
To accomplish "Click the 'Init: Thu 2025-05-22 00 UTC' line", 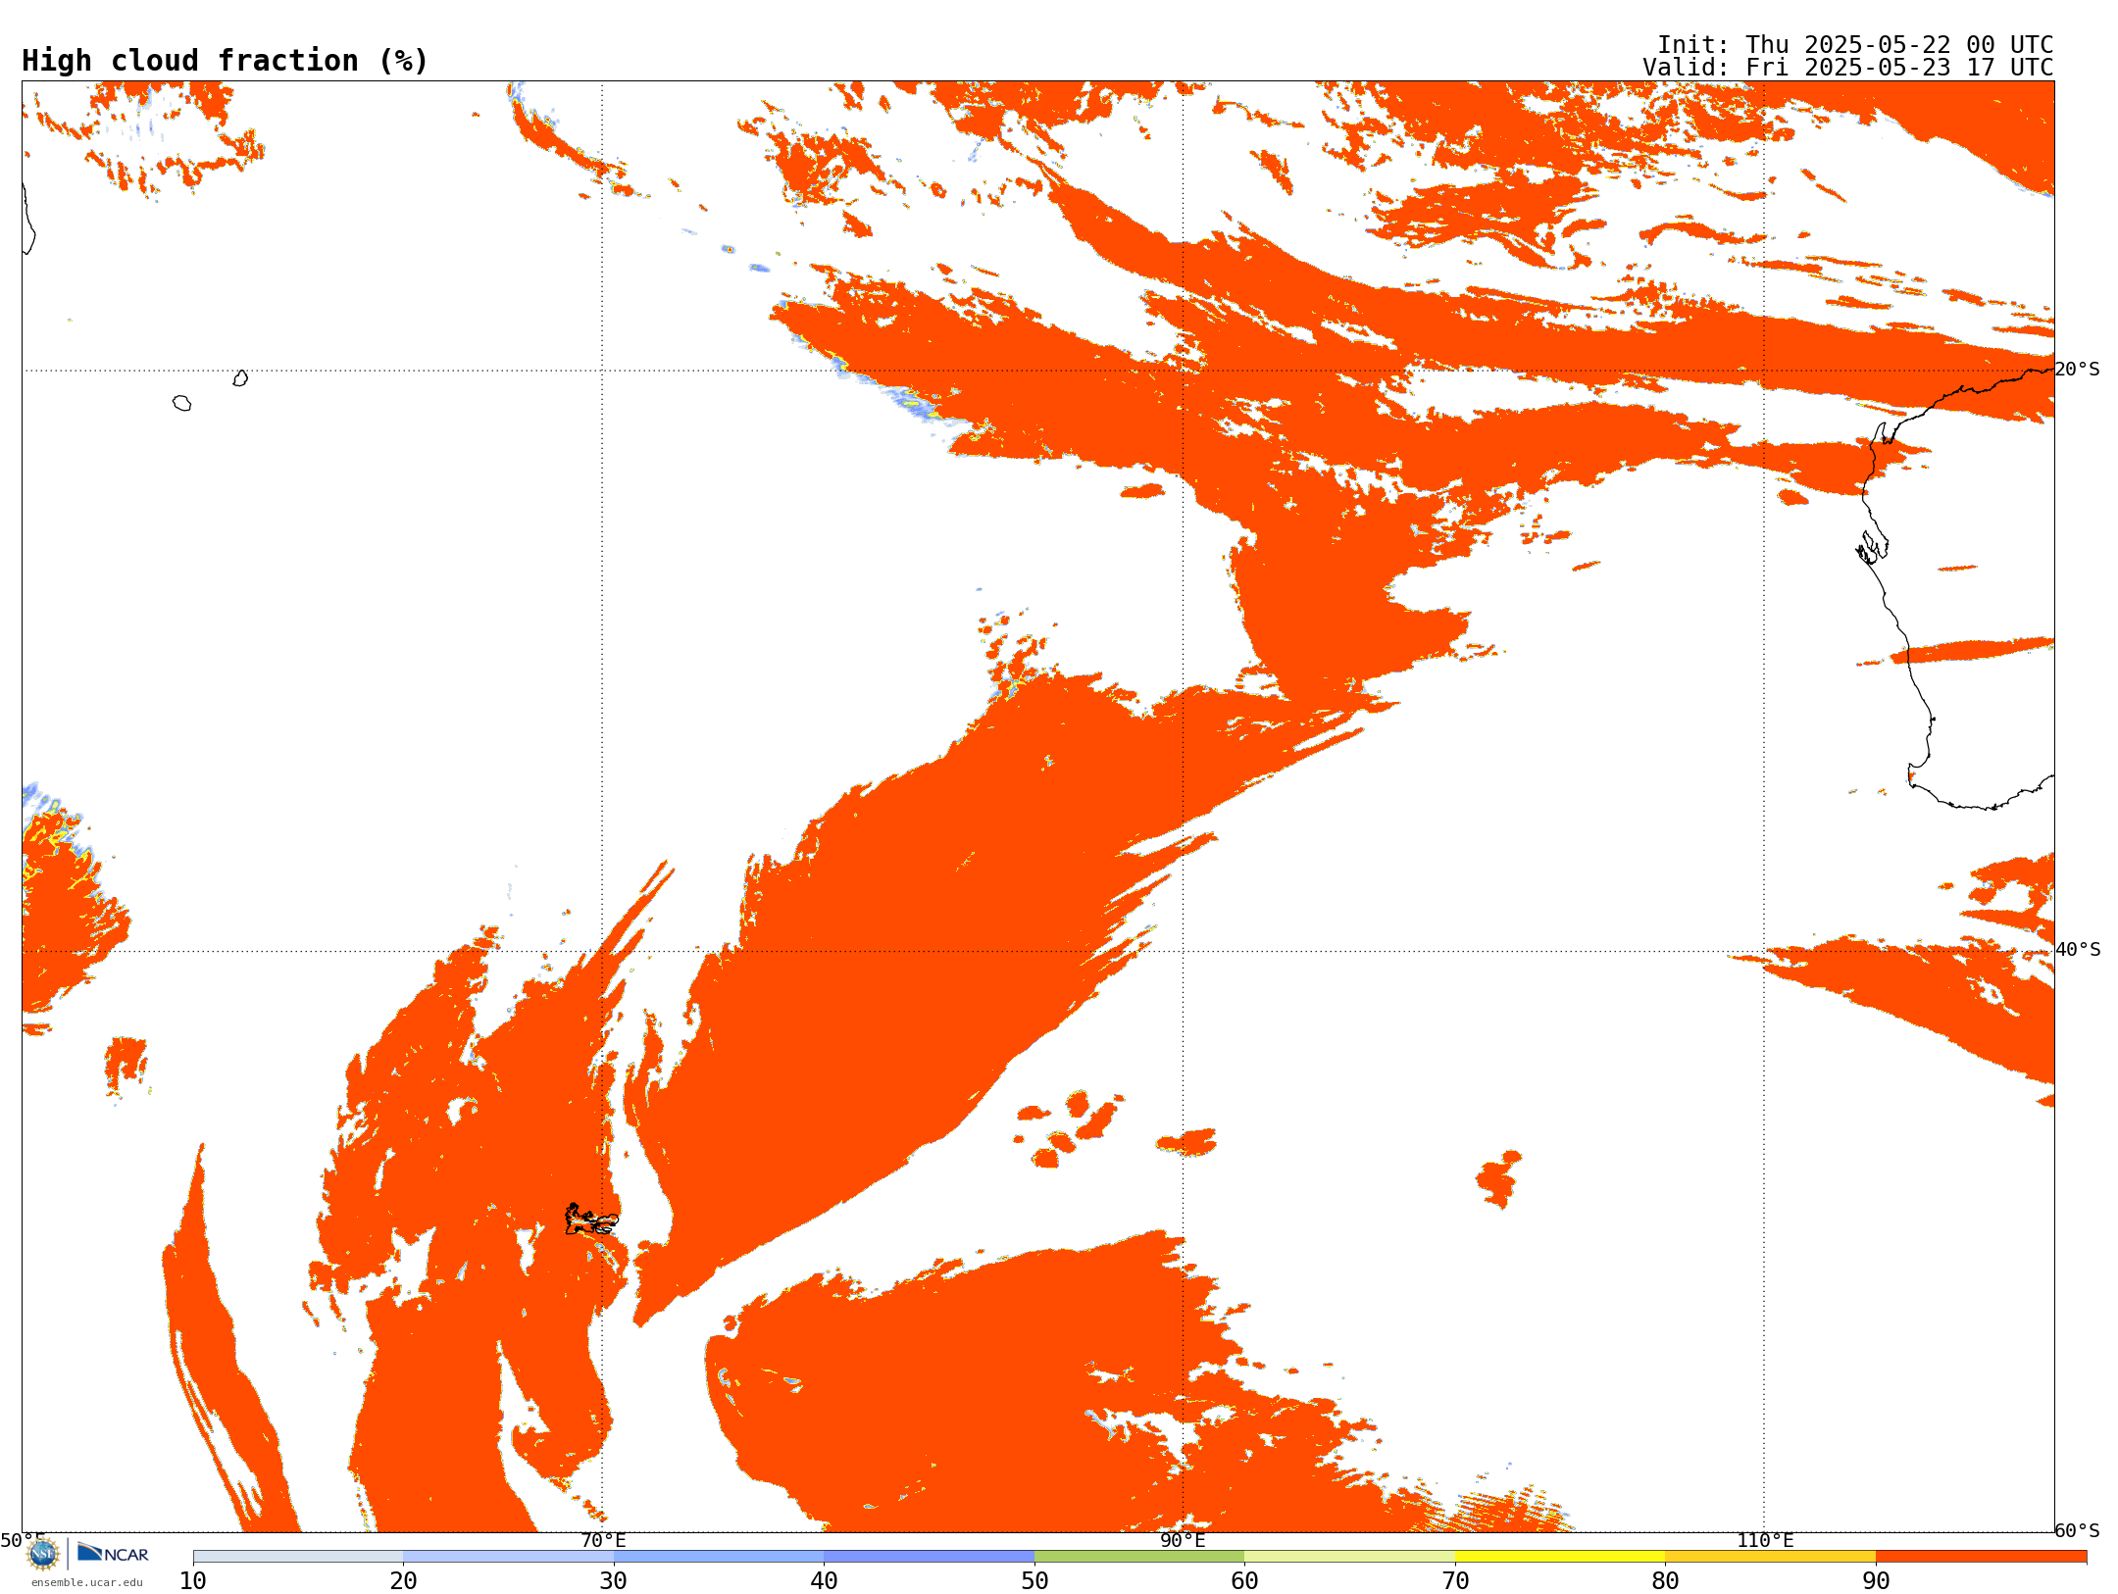I will click(x=1855, y=45).
